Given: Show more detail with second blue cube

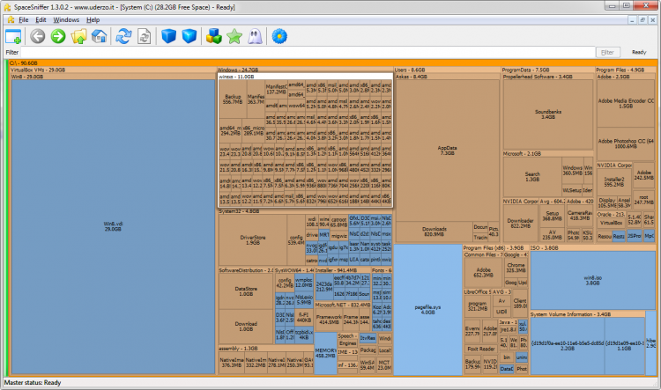Looking at the screenshot, I should tap(189, 37).
